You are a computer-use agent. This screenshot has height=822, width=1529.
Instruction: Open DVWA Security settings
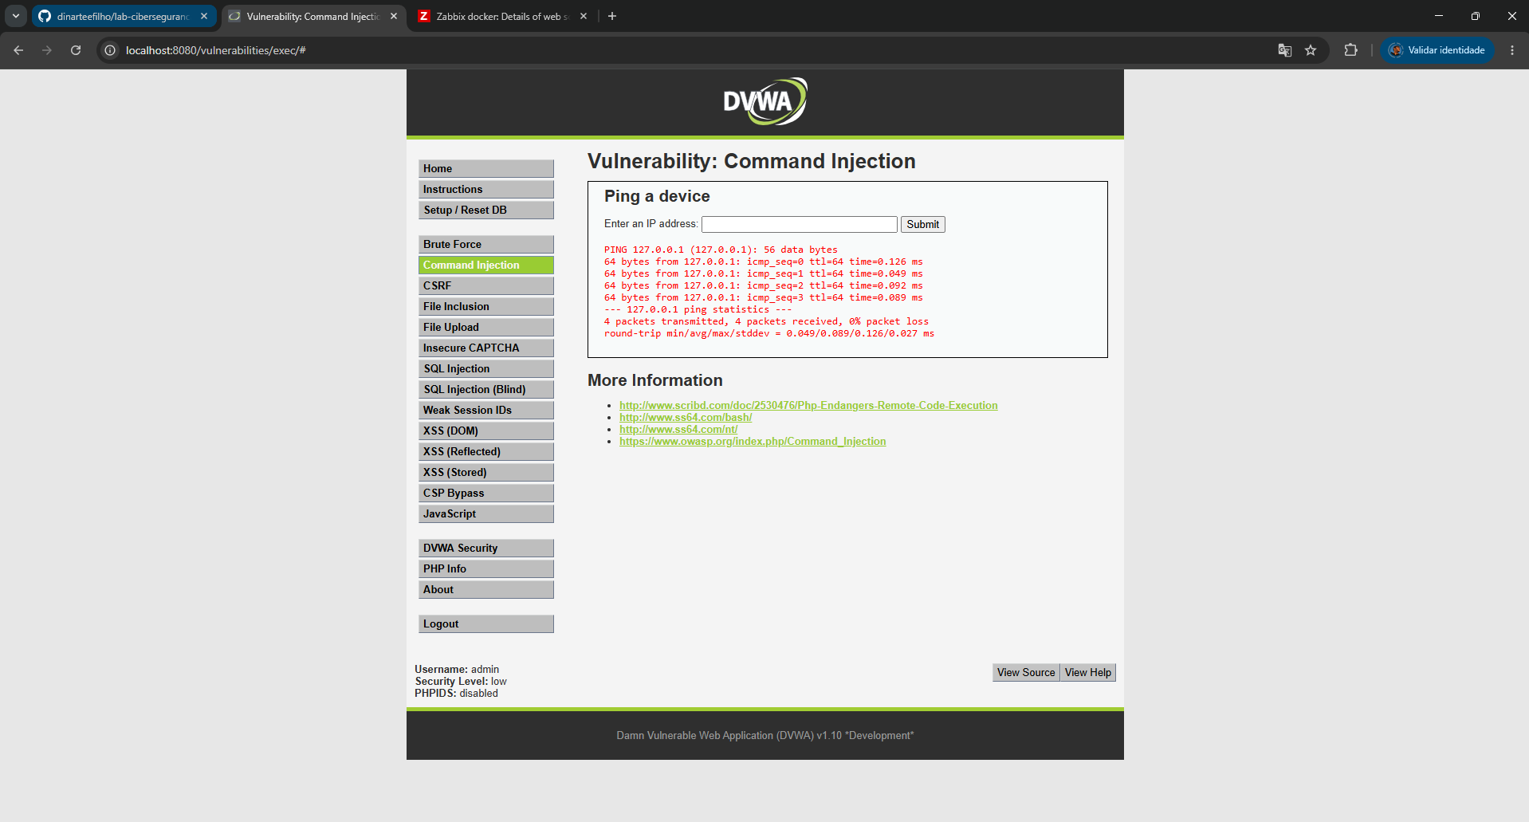coord(486,548)
